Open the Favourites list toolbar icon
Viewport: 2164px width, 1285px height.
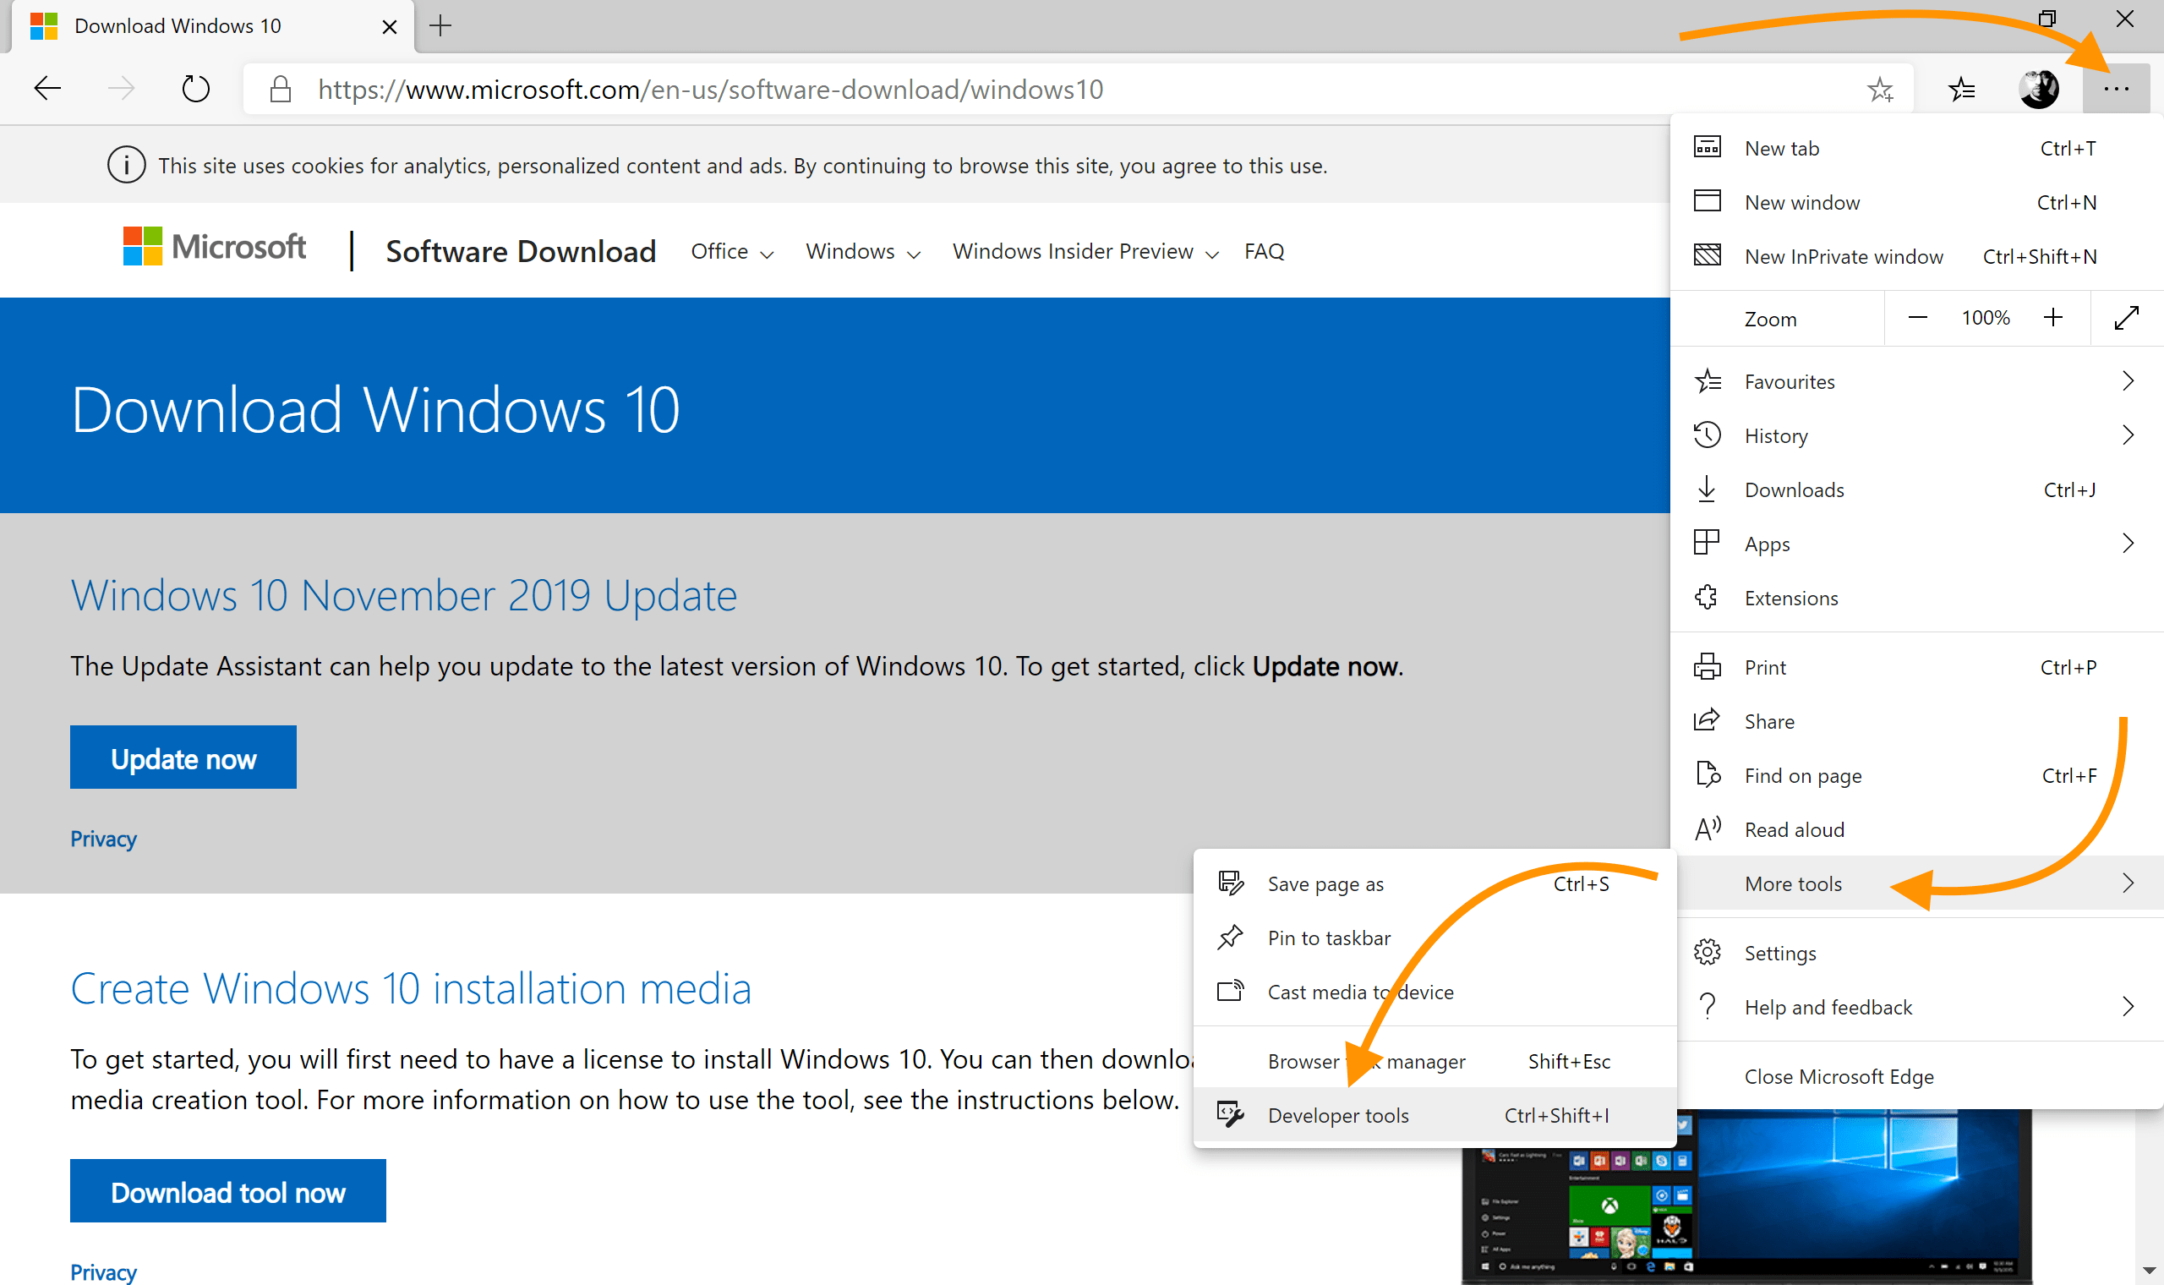[1960, 88]
